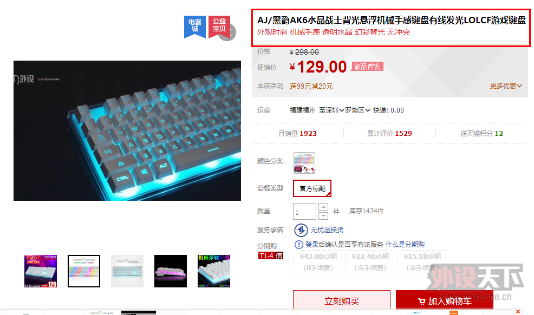The height and width of the screenshot is (315, 534).
Task: Click the red 公益宝贝 ribbon badge
Action: (x=219, y=27)
